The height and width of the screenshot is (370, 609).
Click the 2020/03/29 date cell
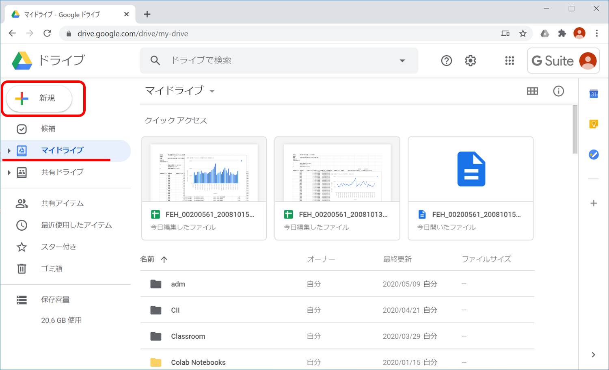pos(402,336)
